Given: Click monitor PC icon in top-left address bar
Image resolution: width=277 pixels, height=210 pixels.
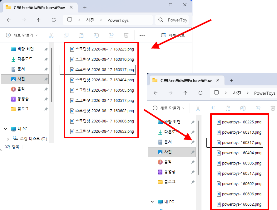Looking at the screenshot, I should pos(70,20).
